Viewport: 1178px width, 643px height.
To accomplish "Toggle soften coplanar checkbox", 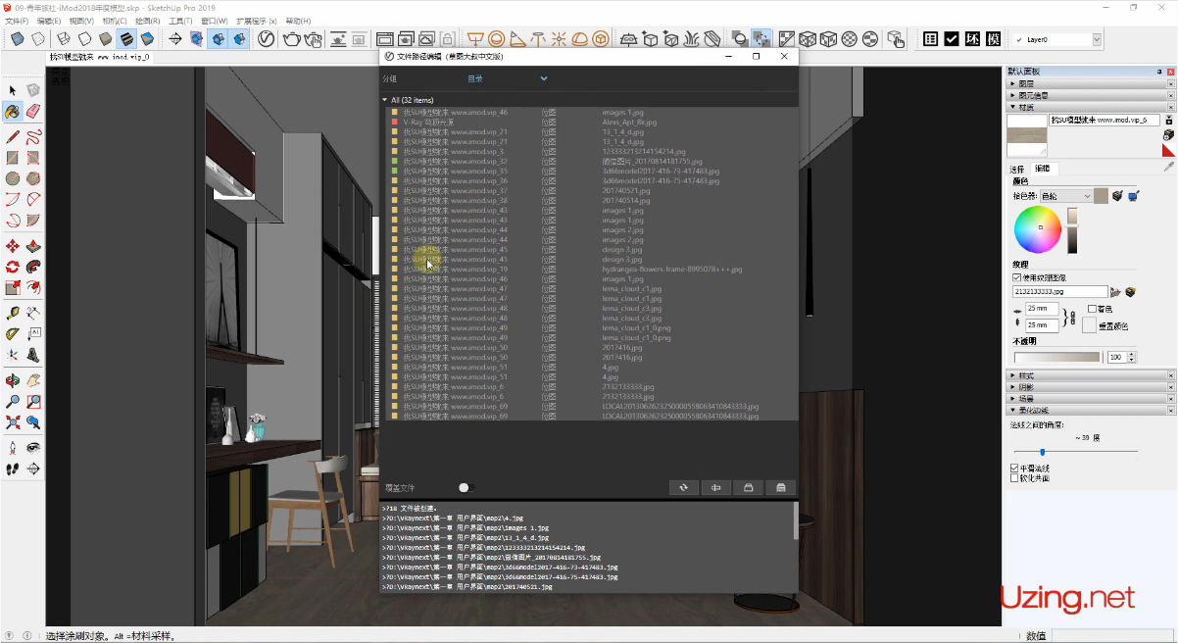I will (1014, 478).
